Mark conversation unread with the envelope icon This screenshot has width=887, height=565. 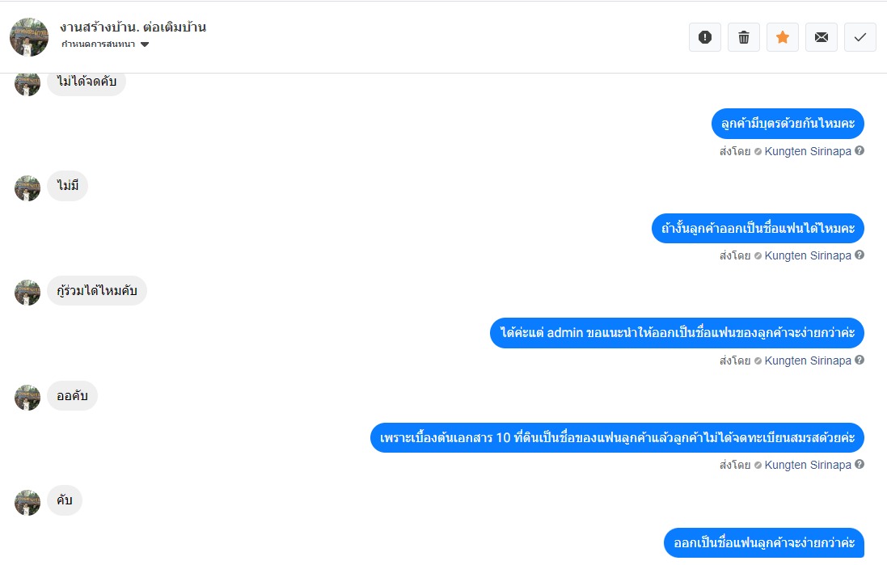[822, 37]
